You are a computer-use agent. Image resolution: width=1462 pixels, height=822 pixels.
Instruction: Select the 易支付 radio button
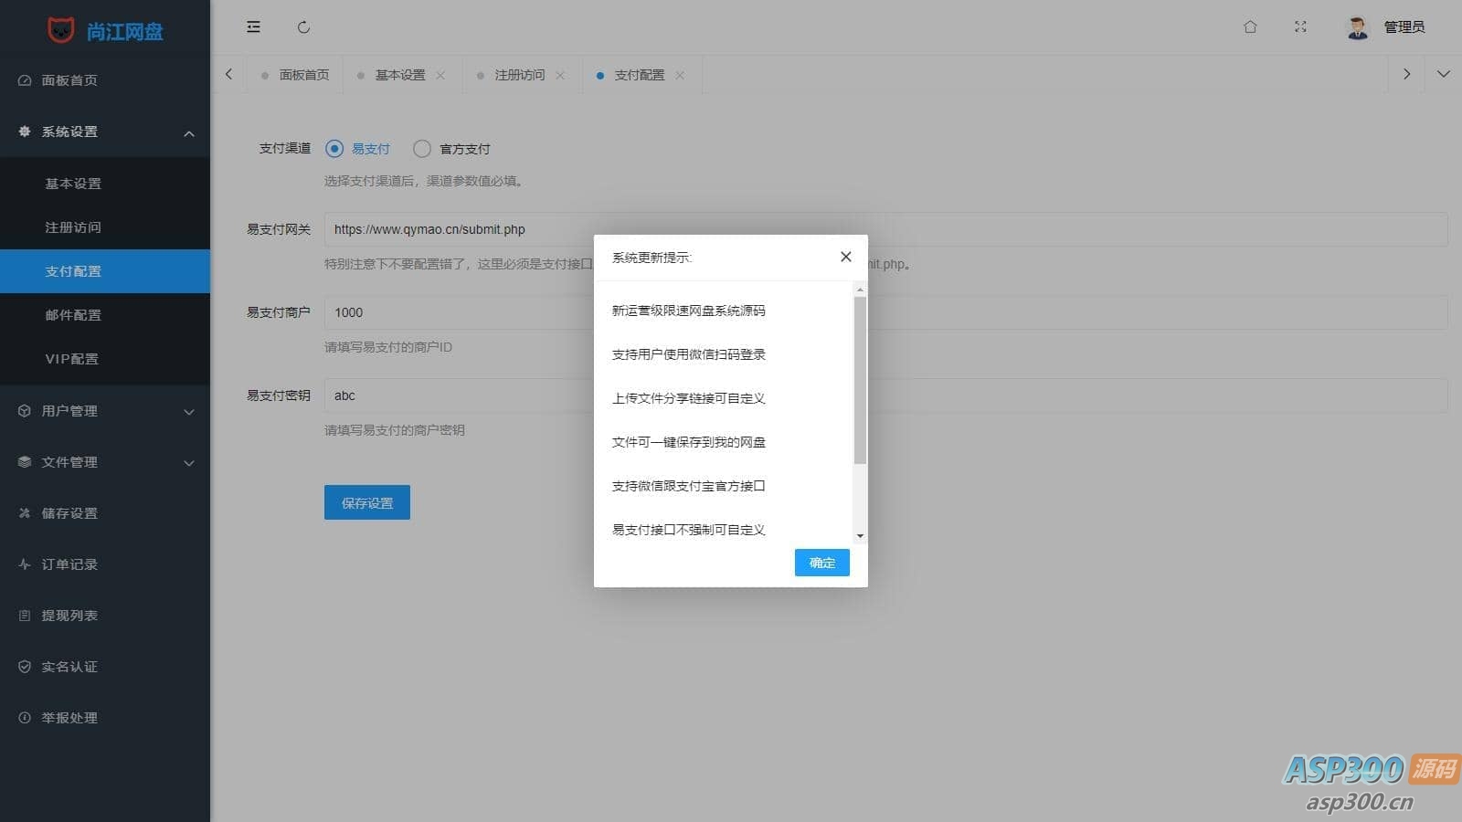pos(334,149)
